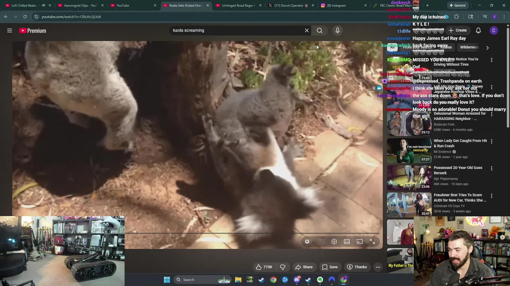
Task: Switch to the Asmongold Clips tab
Action: 80,6
